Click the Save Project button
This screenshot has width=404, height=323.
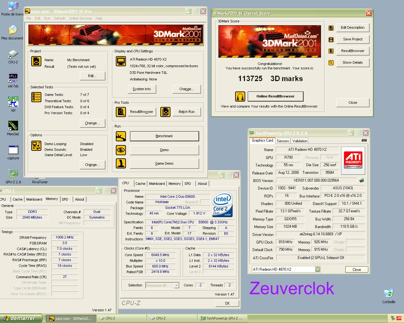(353, 39)
